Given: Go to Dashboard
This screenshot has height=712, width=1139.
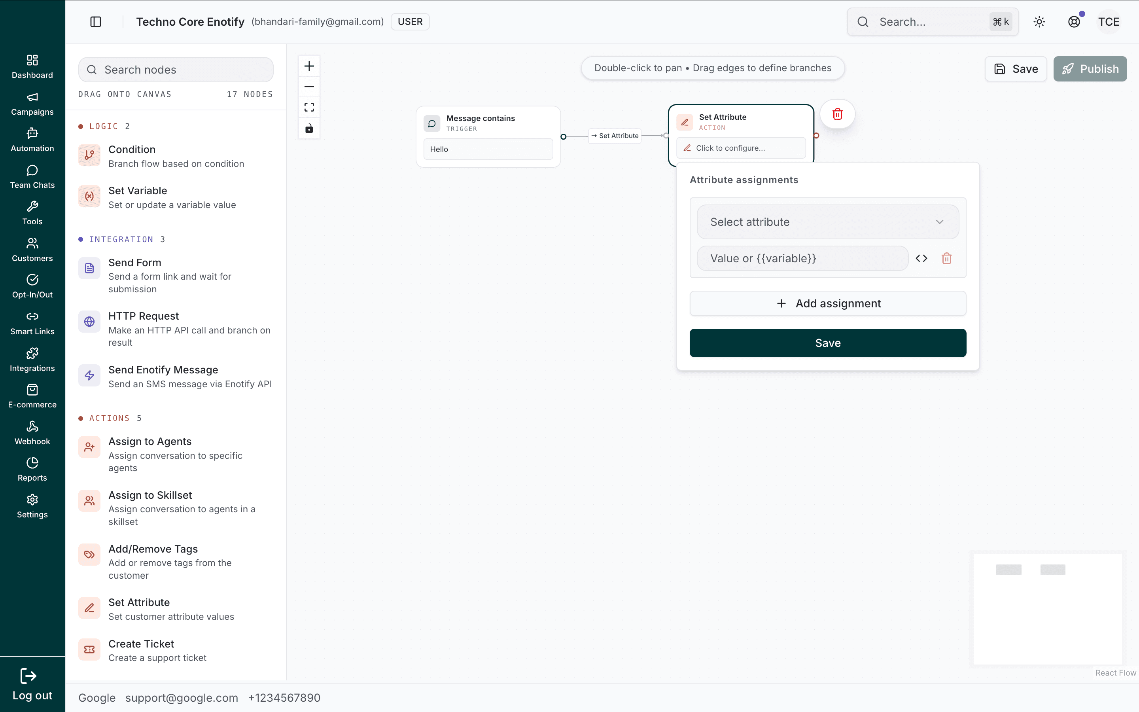Looking at the screenshot, I should pyautogui.click(x=32, y=66).
